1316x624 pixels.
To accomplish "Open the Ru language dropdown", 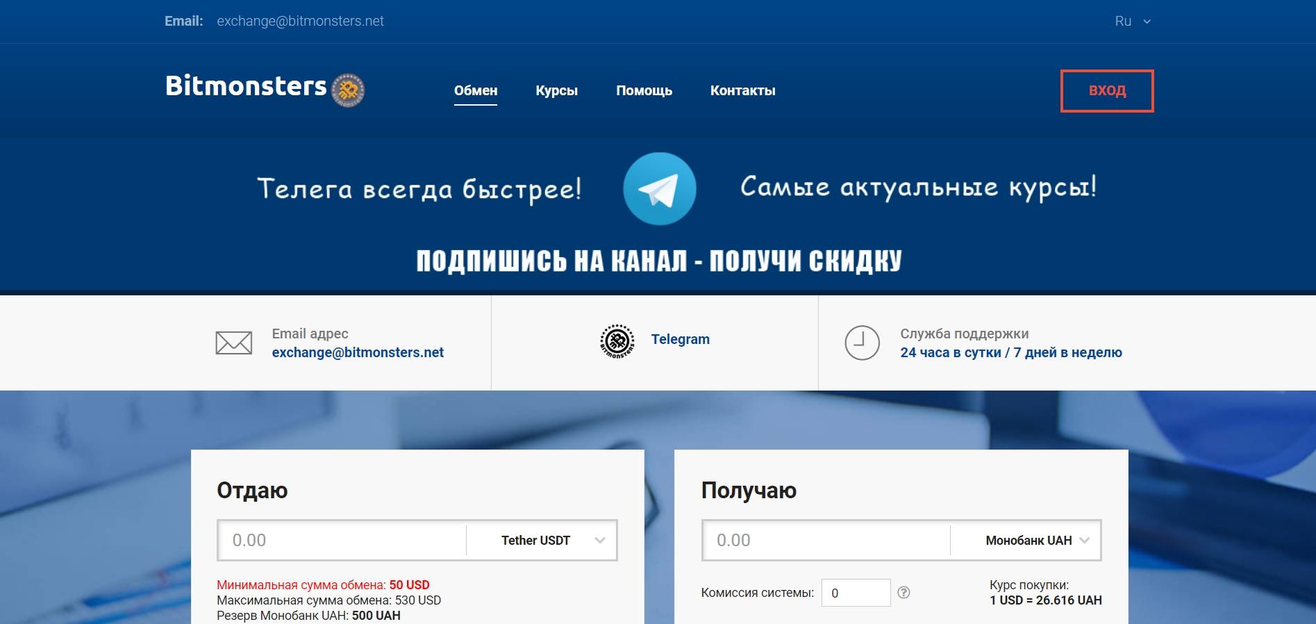I will pos(1133,22).
